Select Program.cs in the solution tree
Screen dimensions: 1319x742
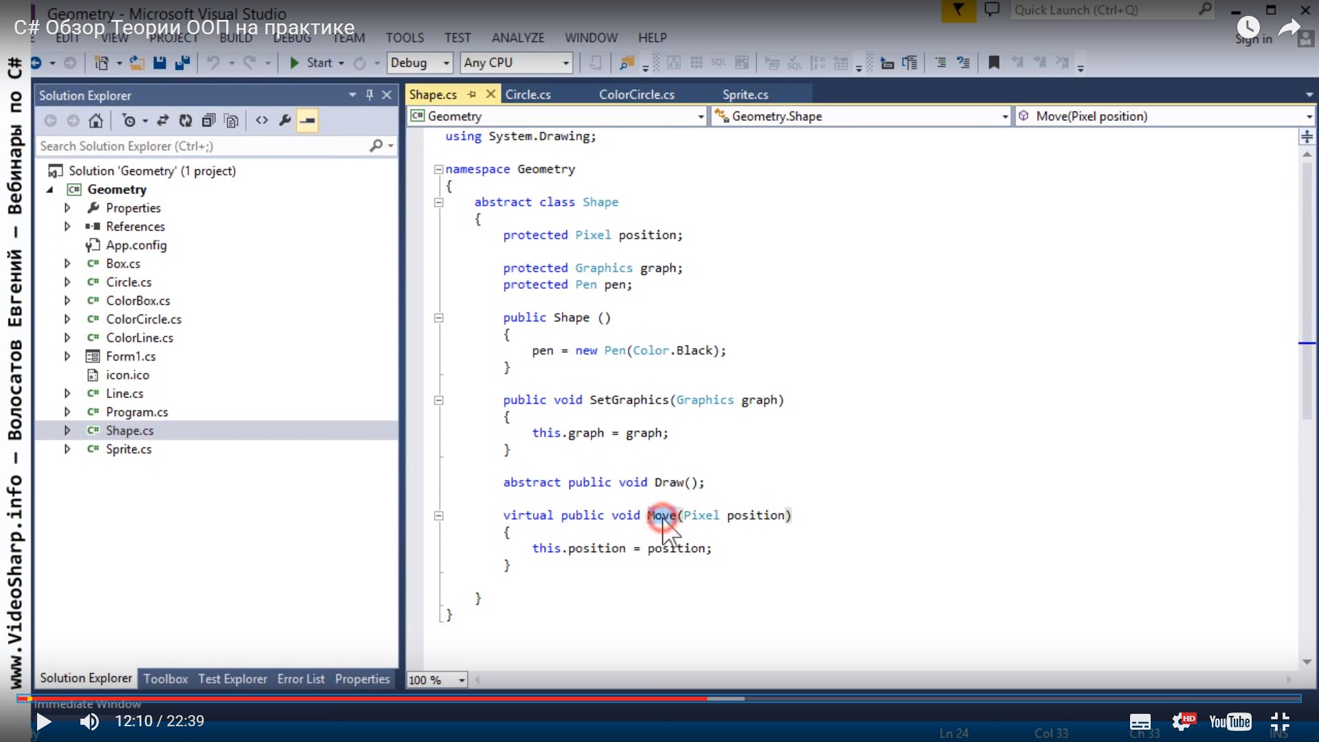(137, 412)
